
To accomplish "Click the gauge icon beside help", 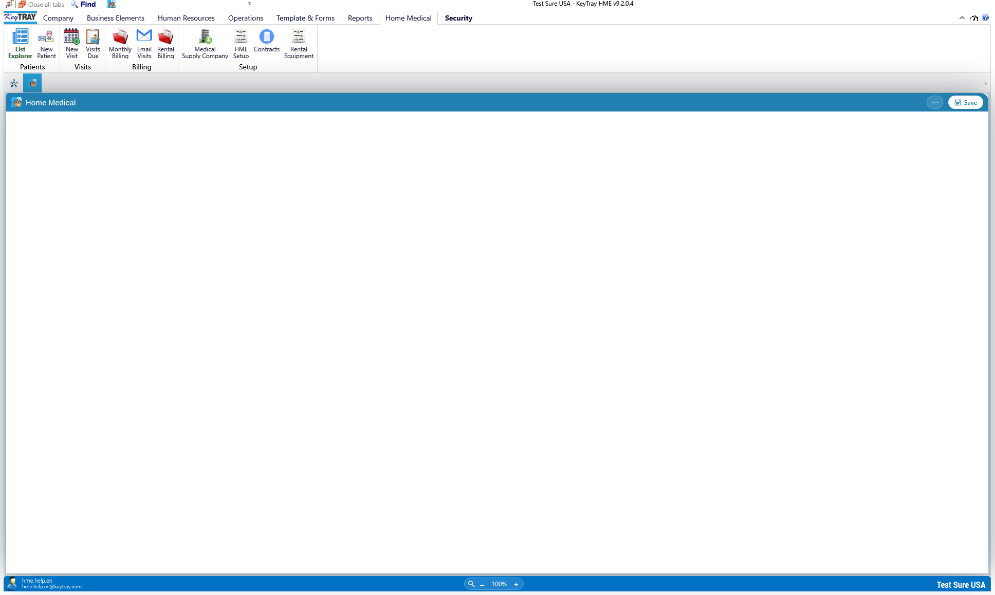I will pyautogui.click(x=974, y=18).
